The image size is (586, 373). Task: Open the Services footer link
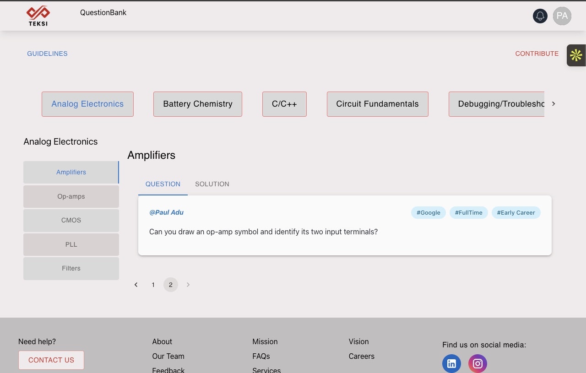[x=266, y=370]
